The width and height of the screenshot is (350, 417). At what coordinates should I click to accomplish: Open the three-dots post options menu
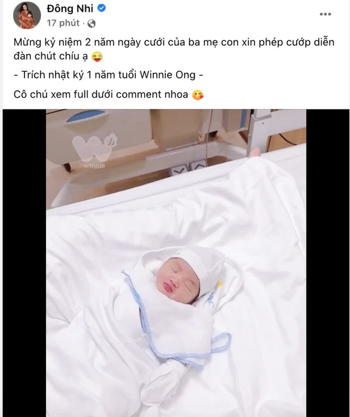tap(325, 14)
